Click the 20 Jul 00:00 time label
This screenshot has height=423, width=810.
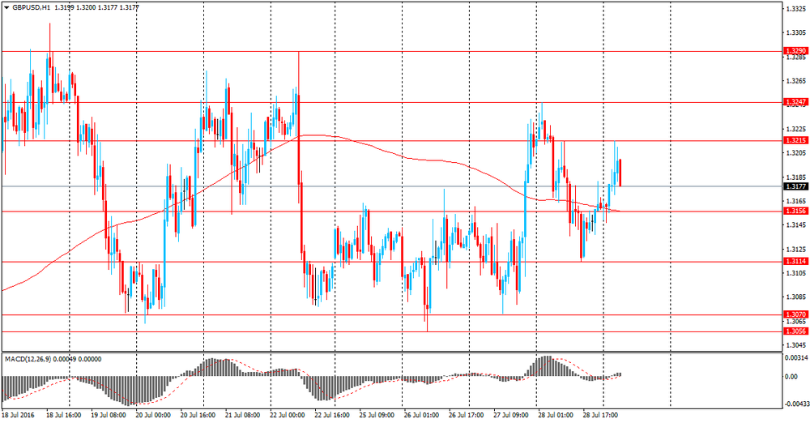pyautogui.click(x=153, y=415)
